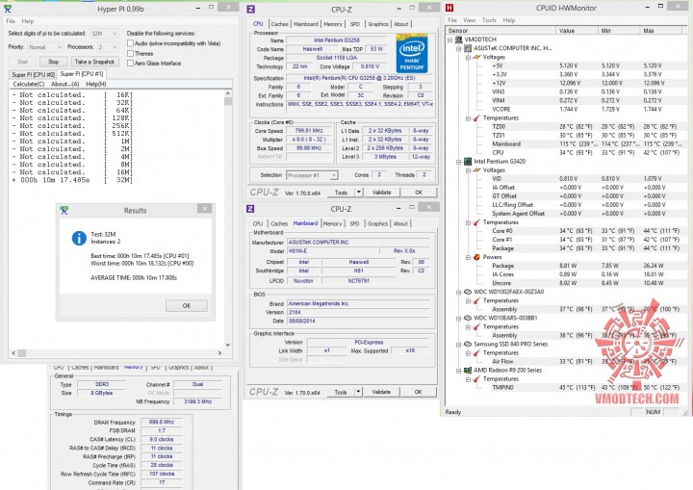
Task: Click the info icon in Results dialog
Action: pos(79,238)
